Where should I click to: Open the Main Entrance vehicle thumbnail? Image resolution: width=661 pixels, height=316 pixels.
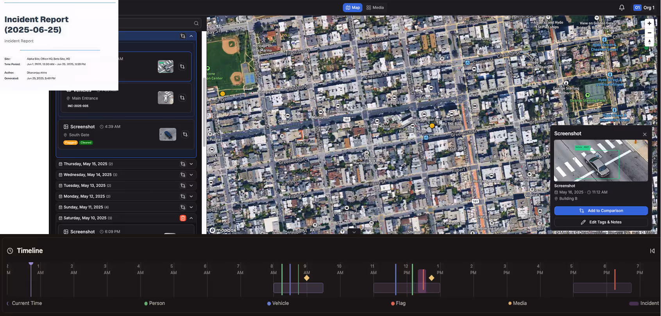coord(166,98)
